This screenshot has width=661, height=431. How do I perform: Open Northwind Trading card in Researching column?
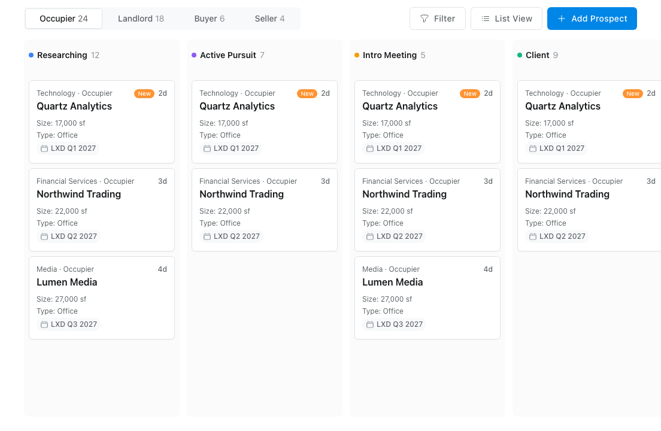102,210
